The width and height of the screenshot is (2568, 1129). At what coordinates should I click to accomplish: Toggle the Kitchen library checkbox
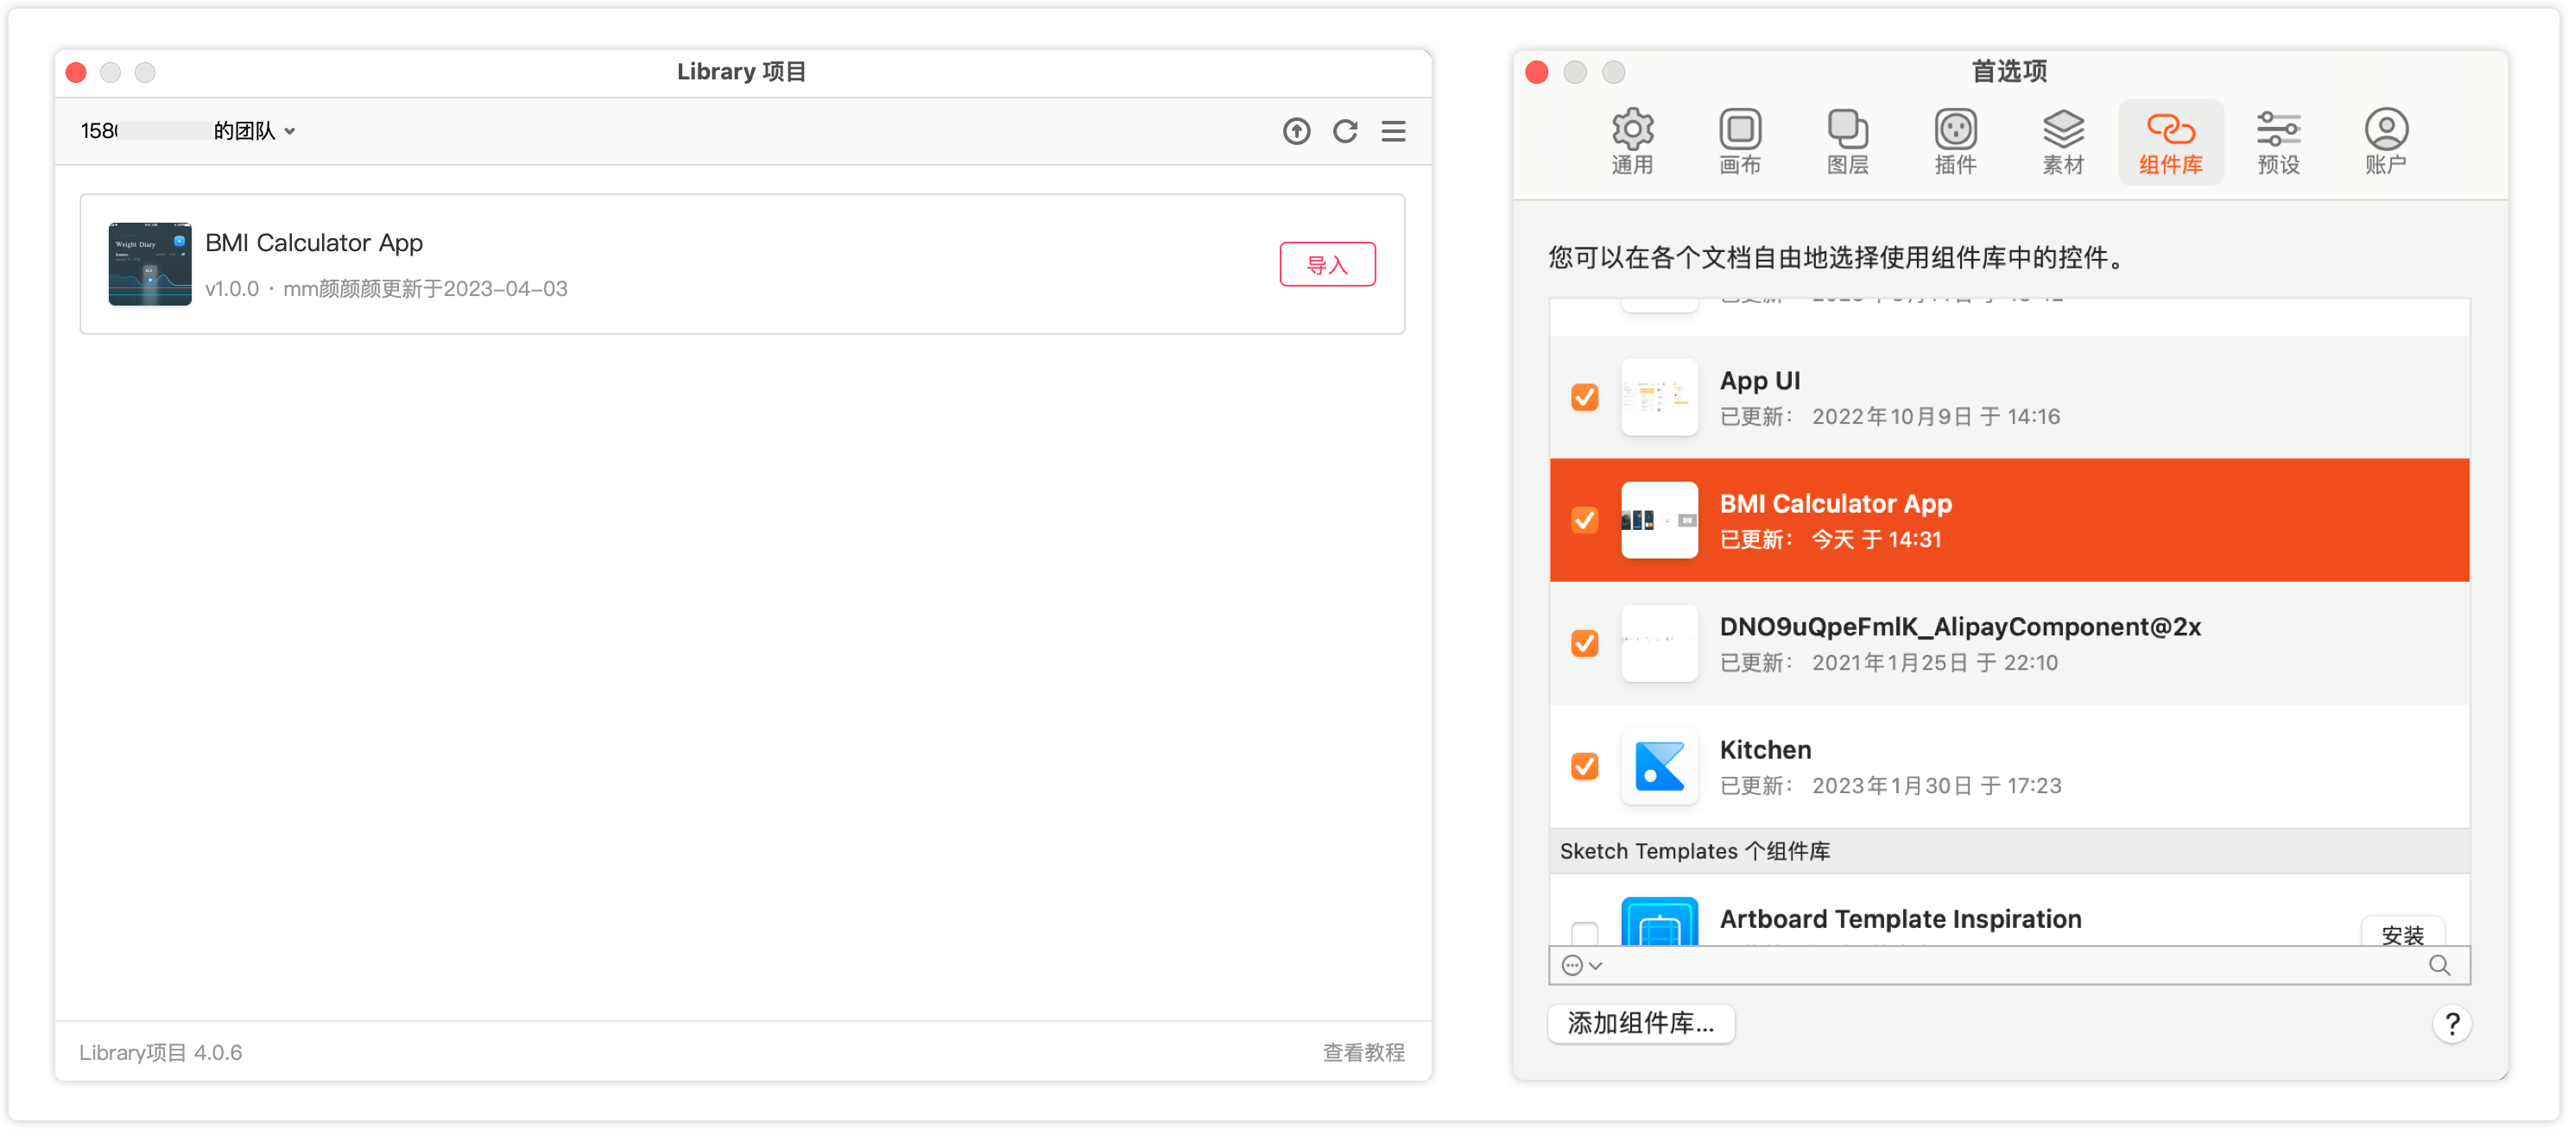(1584, 766)
